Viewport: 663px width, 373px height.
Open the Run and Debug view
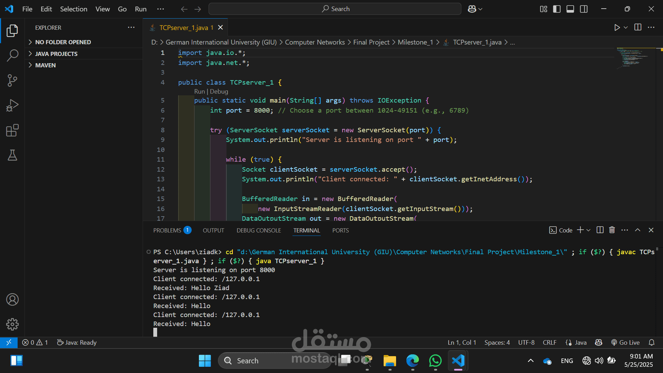coord(12,105)
